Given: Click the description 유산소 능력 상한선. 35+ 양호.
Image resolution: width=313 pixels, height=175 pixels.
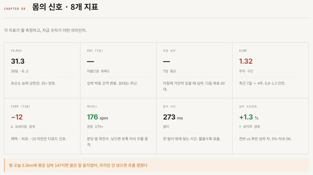Looking at the screenshot, I should click(x=33, y=83).
